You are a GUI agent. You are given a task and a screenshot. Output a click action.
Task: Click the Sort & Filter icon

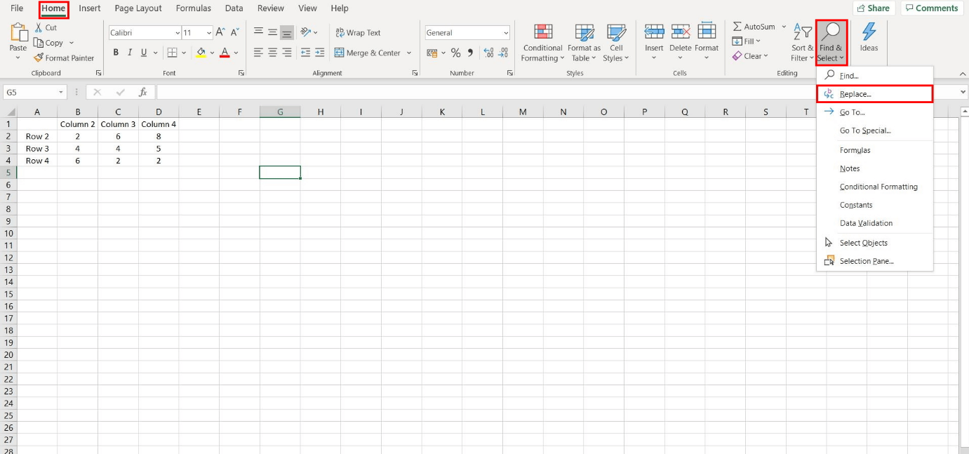click(x=802, y=32)
